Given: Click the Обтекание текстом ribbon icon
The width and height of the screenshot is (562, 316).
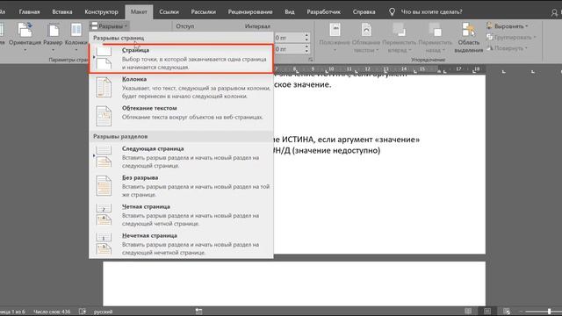Looking at the screenshot, I should (366, 30).
